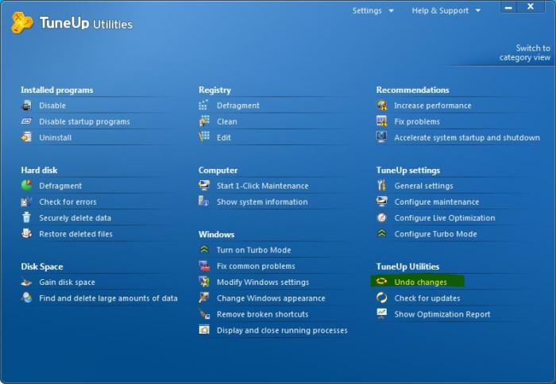Click the Remove broken shortcuts icon
556x384 pixels.
pos(204,314)
